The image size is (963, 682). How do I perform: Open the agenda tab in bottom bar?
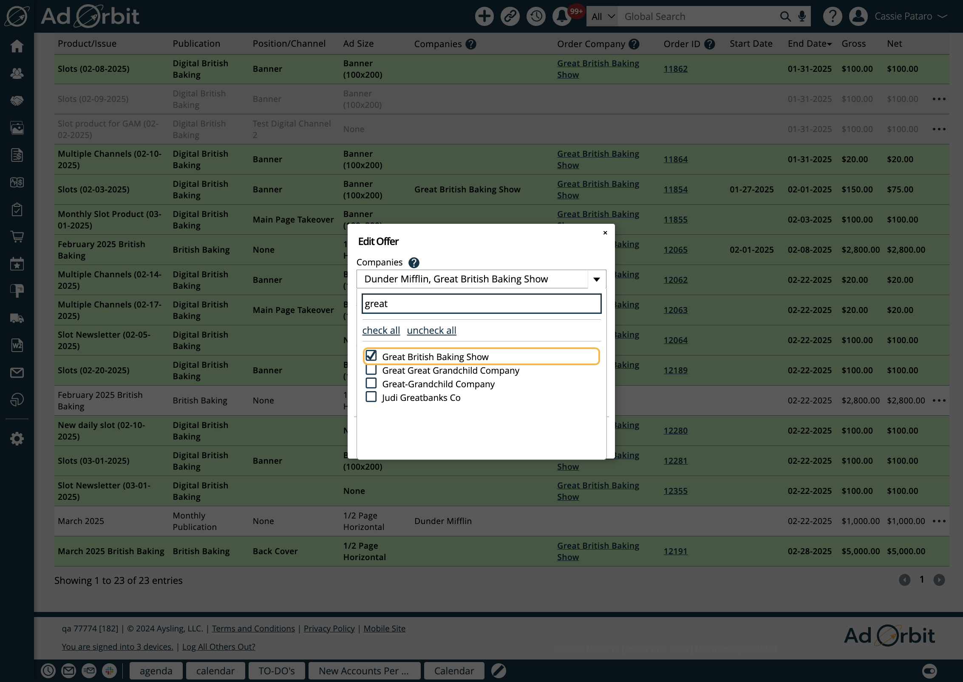[x=156, y=671]
